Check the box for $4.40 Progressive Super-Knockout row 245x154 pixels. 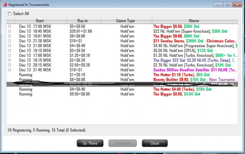[9, 46]
